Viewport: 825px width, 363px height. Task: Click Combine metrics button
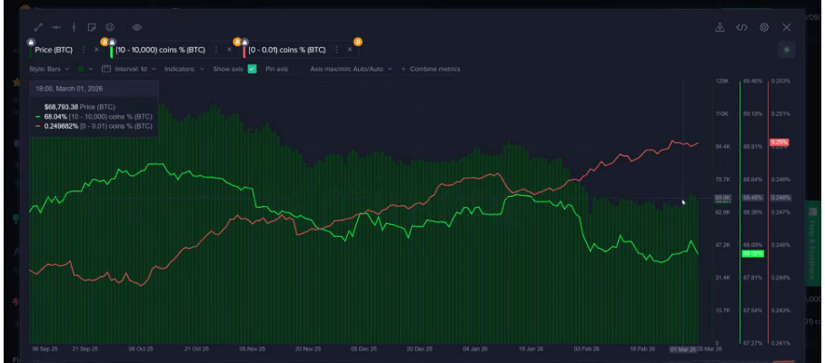[434, 69]
